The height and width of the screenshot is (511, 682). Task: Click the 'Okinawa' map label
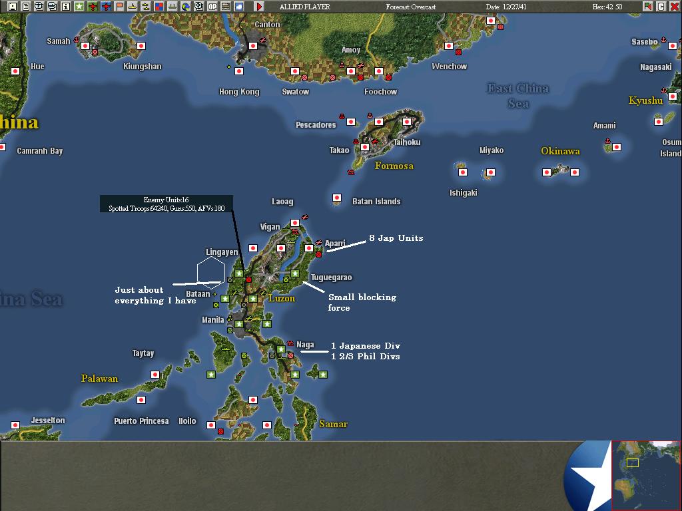tap(560, 151)
